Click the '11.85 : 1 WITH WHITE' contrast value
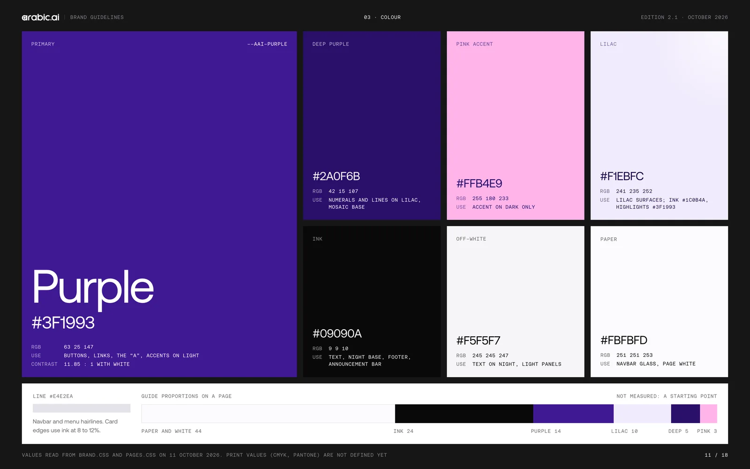Screen dimensions: 750x469 97,364
